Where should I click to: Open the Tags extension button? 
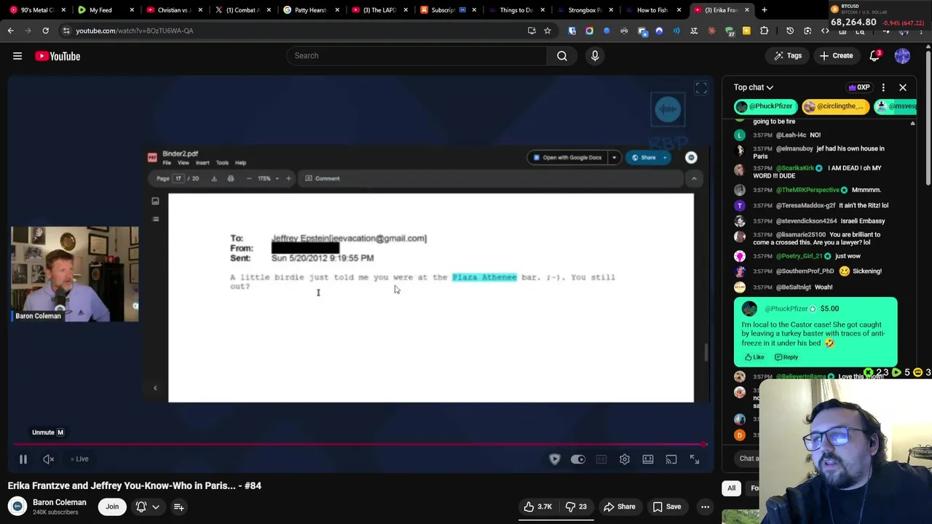(x=787, y=56)
